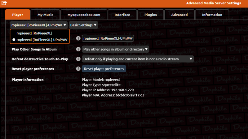Click the player name text field
The image size is (248, 139).
[108, 38]
